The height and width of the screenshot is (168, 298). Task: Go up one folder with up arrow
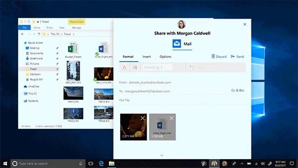pos(39,34)
